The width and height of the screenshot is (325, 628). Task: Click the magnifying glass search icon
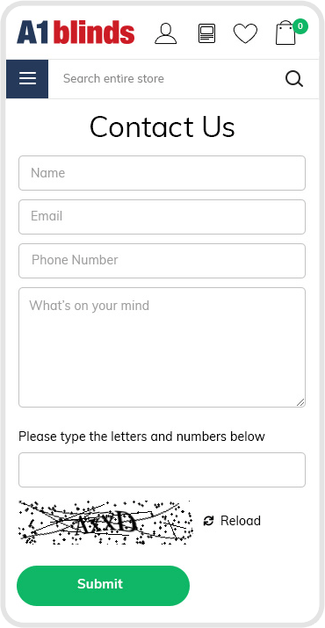click(x=294, y=79)
